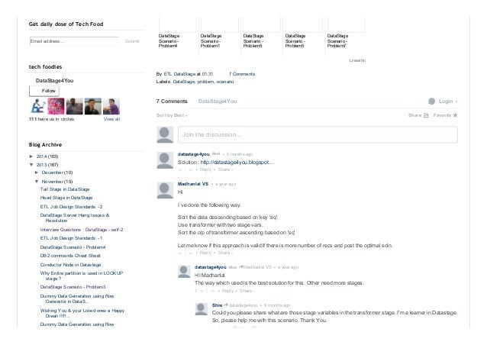This screenshot has width=487, height=345.
Task: Open the first follower avatar with cartoon figure
Action: (x=37, y=106)
